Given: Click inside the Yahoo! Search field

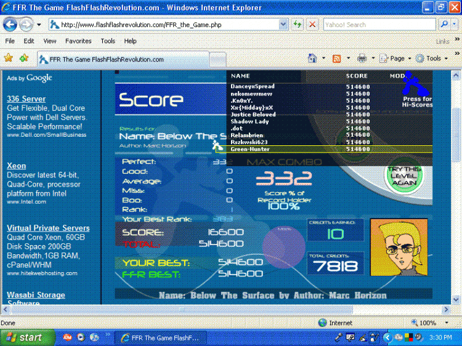Looking at the screenshot, I should coord(379,25).
